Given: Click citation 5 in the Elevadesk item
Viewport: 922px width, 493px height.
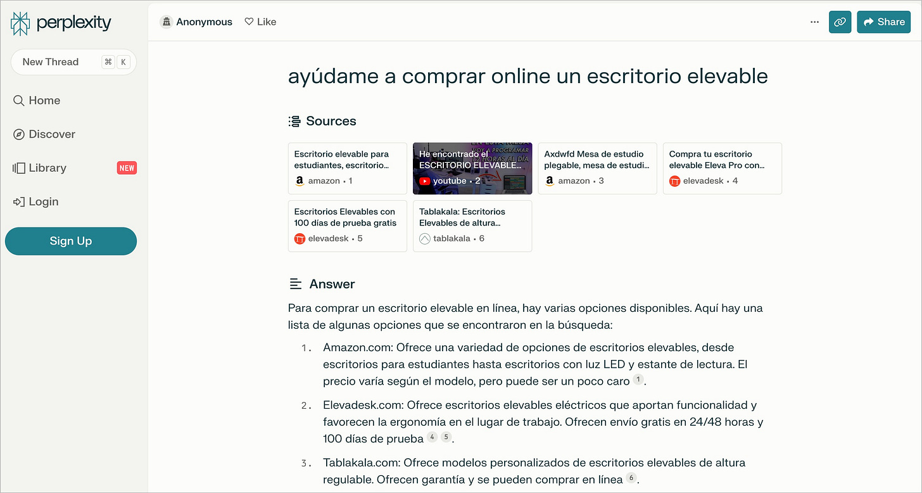Looking at the screenshot, I should pos(446,437).
